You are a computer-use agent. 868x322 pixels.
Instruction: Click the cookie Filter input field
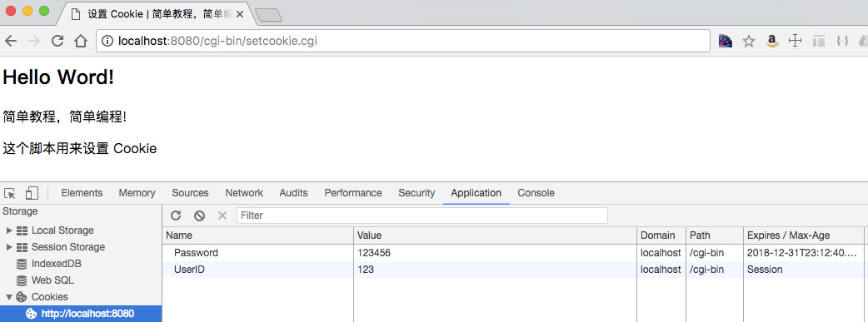(x=422, y=215)
